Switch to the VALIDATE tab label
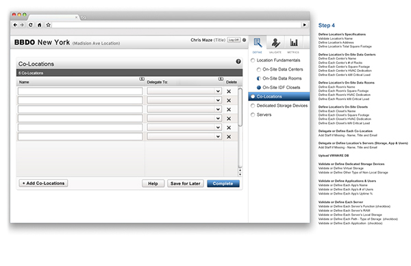411x266 pixels. [275, 53]
